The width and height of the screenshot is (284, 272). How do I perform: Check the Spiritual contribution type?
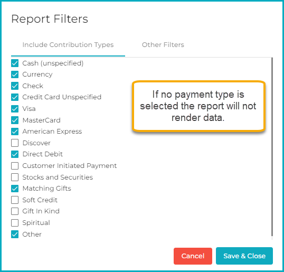pyautogui.click(x=15, y=223)
